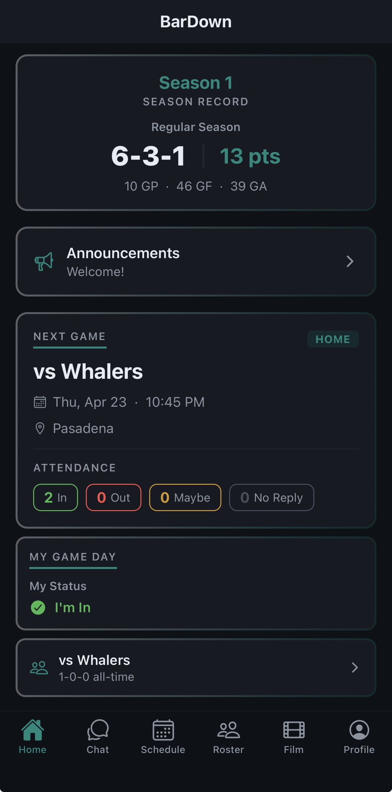Expand vs Whalers all-time record chevron

[355, 667]
